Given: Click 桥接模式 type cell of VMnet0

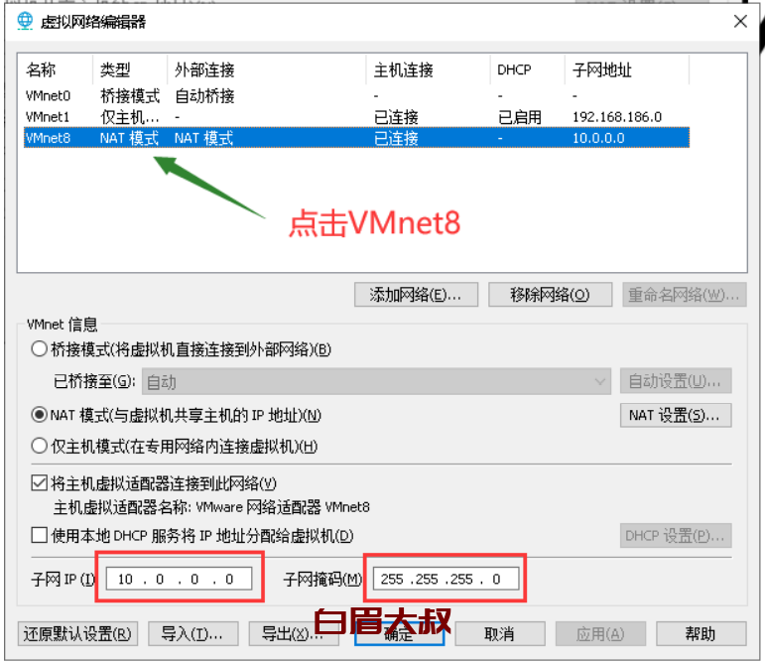Looking at the screenshot, I should click(130, 96).
